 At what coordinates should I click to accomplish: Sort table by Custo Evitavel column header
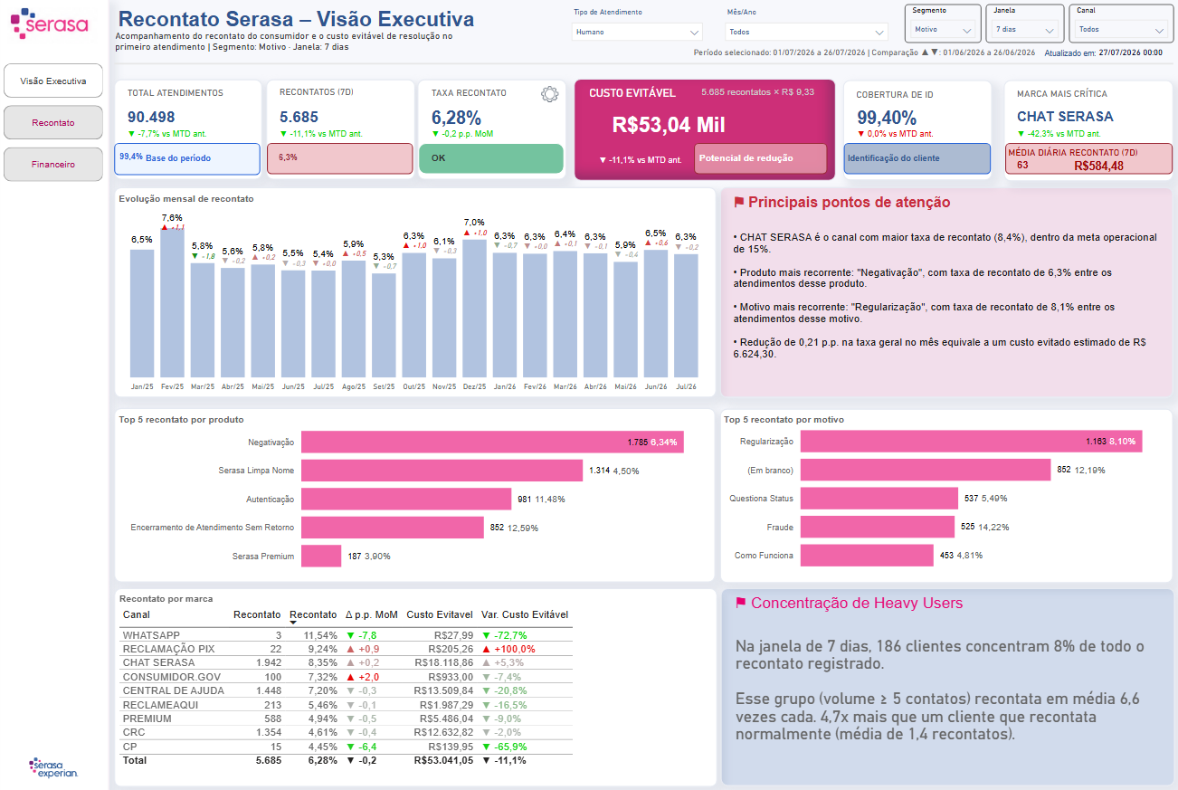tap(440, 614)
